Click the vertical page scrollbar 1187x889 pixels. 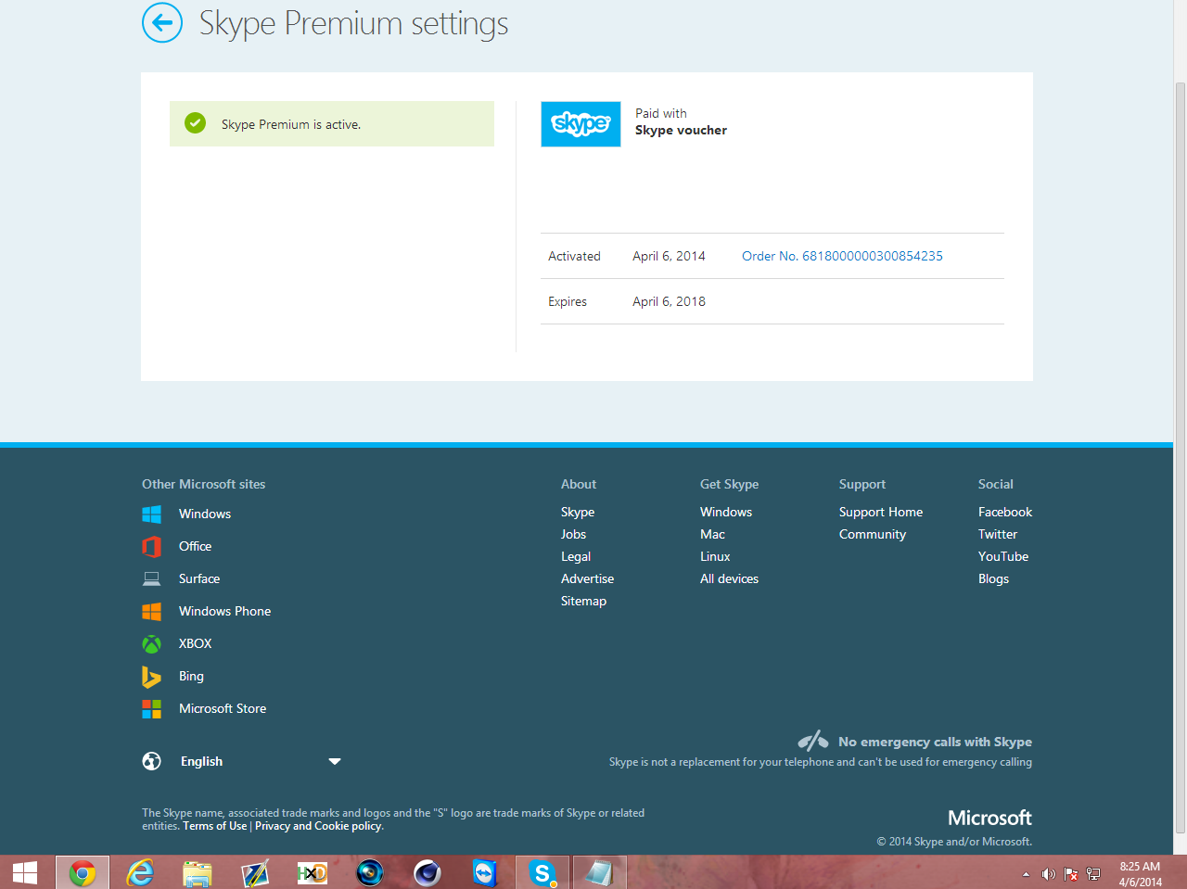pos(1180,459)
